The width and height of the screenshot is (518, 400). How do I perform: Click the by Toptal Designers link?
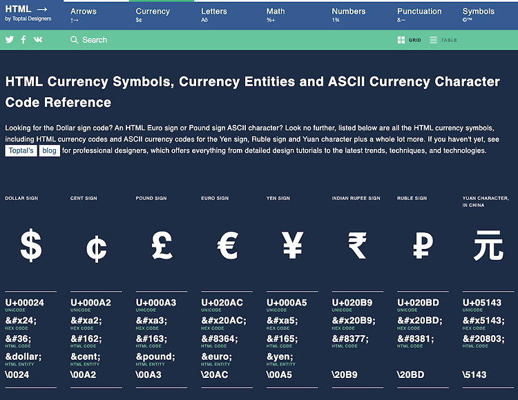(x=28, y=19)
